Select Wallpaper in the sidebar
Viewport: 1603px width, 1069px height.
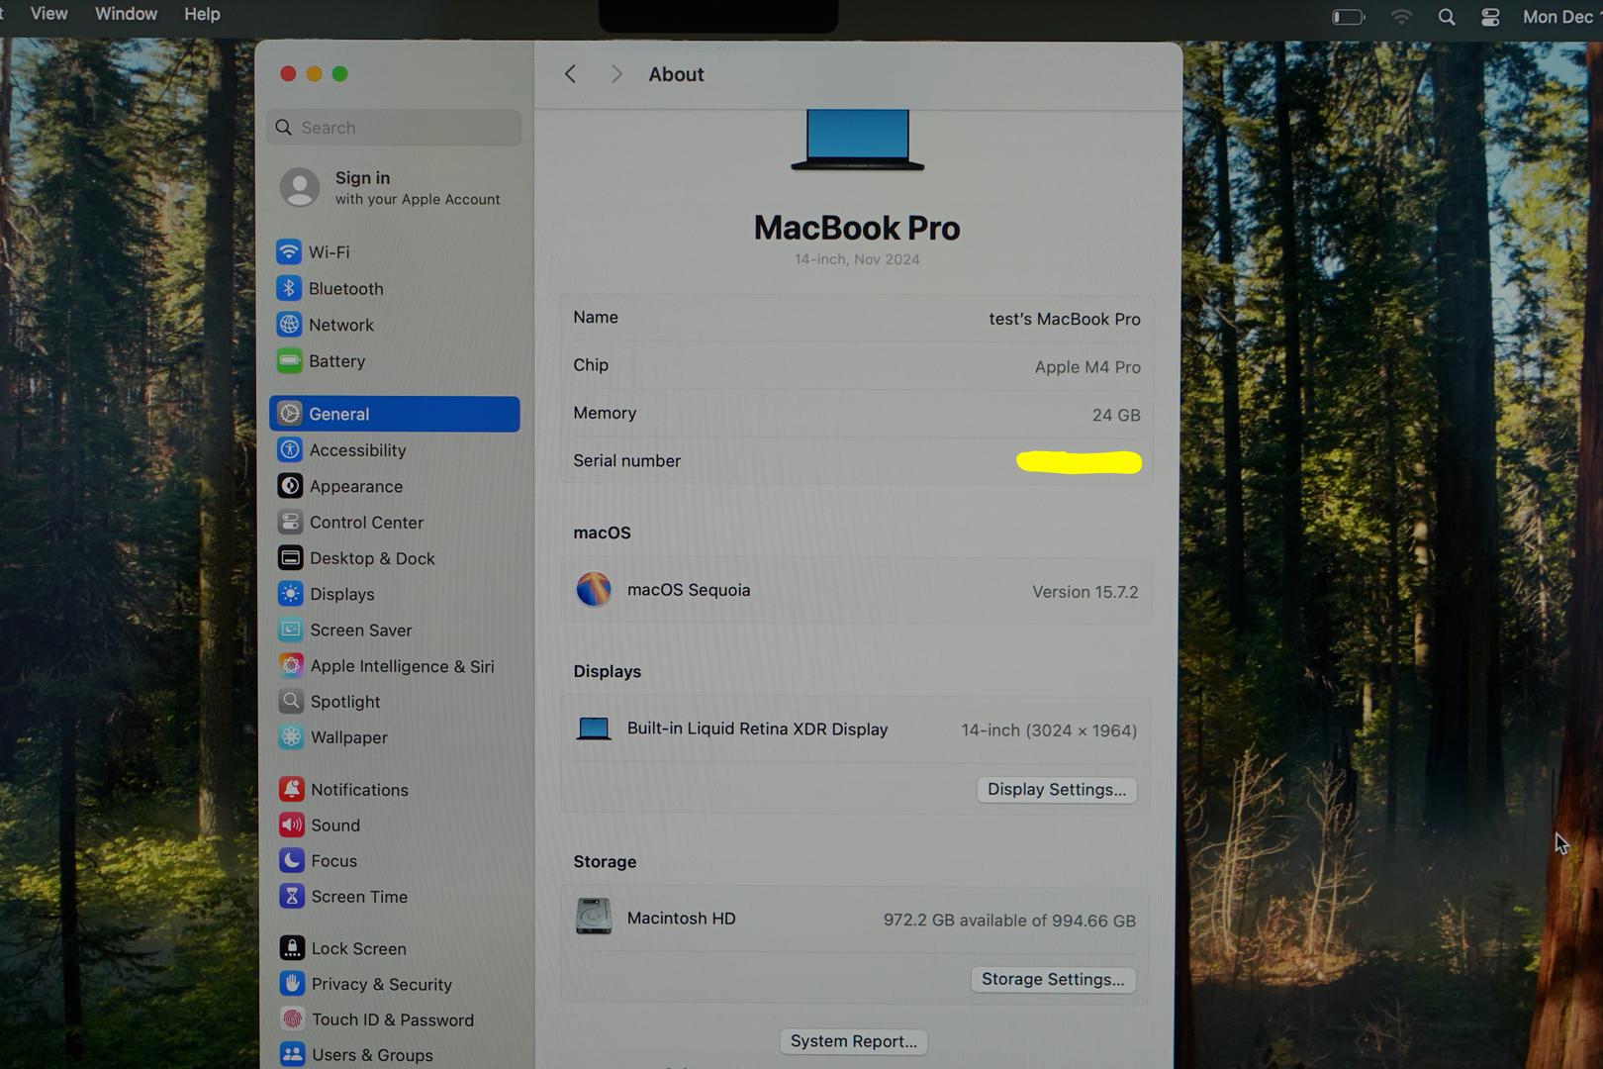348,737
